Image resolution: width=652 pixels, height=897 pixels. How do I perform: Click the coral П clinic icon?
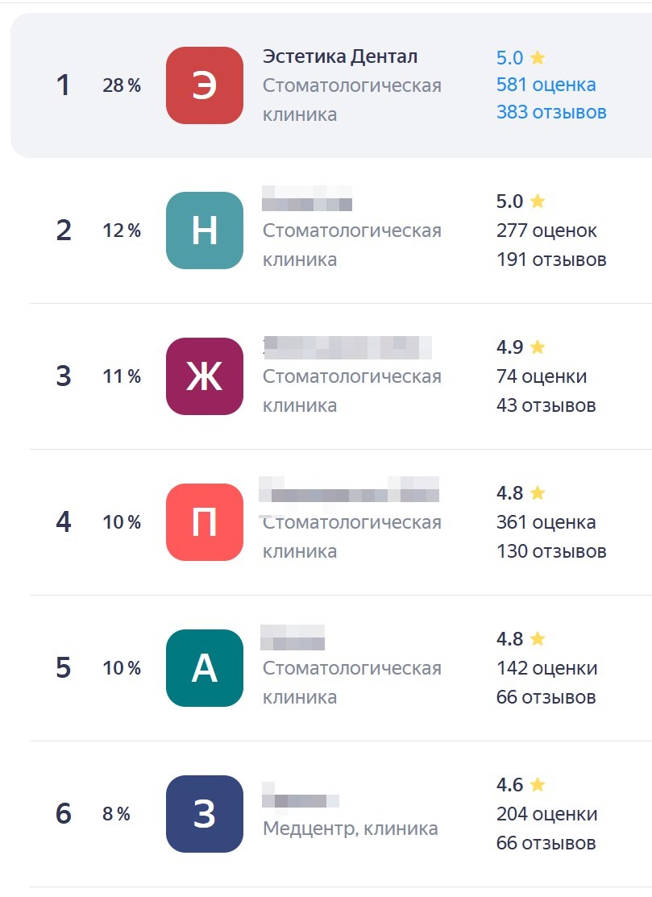click(x=204, y=522)
